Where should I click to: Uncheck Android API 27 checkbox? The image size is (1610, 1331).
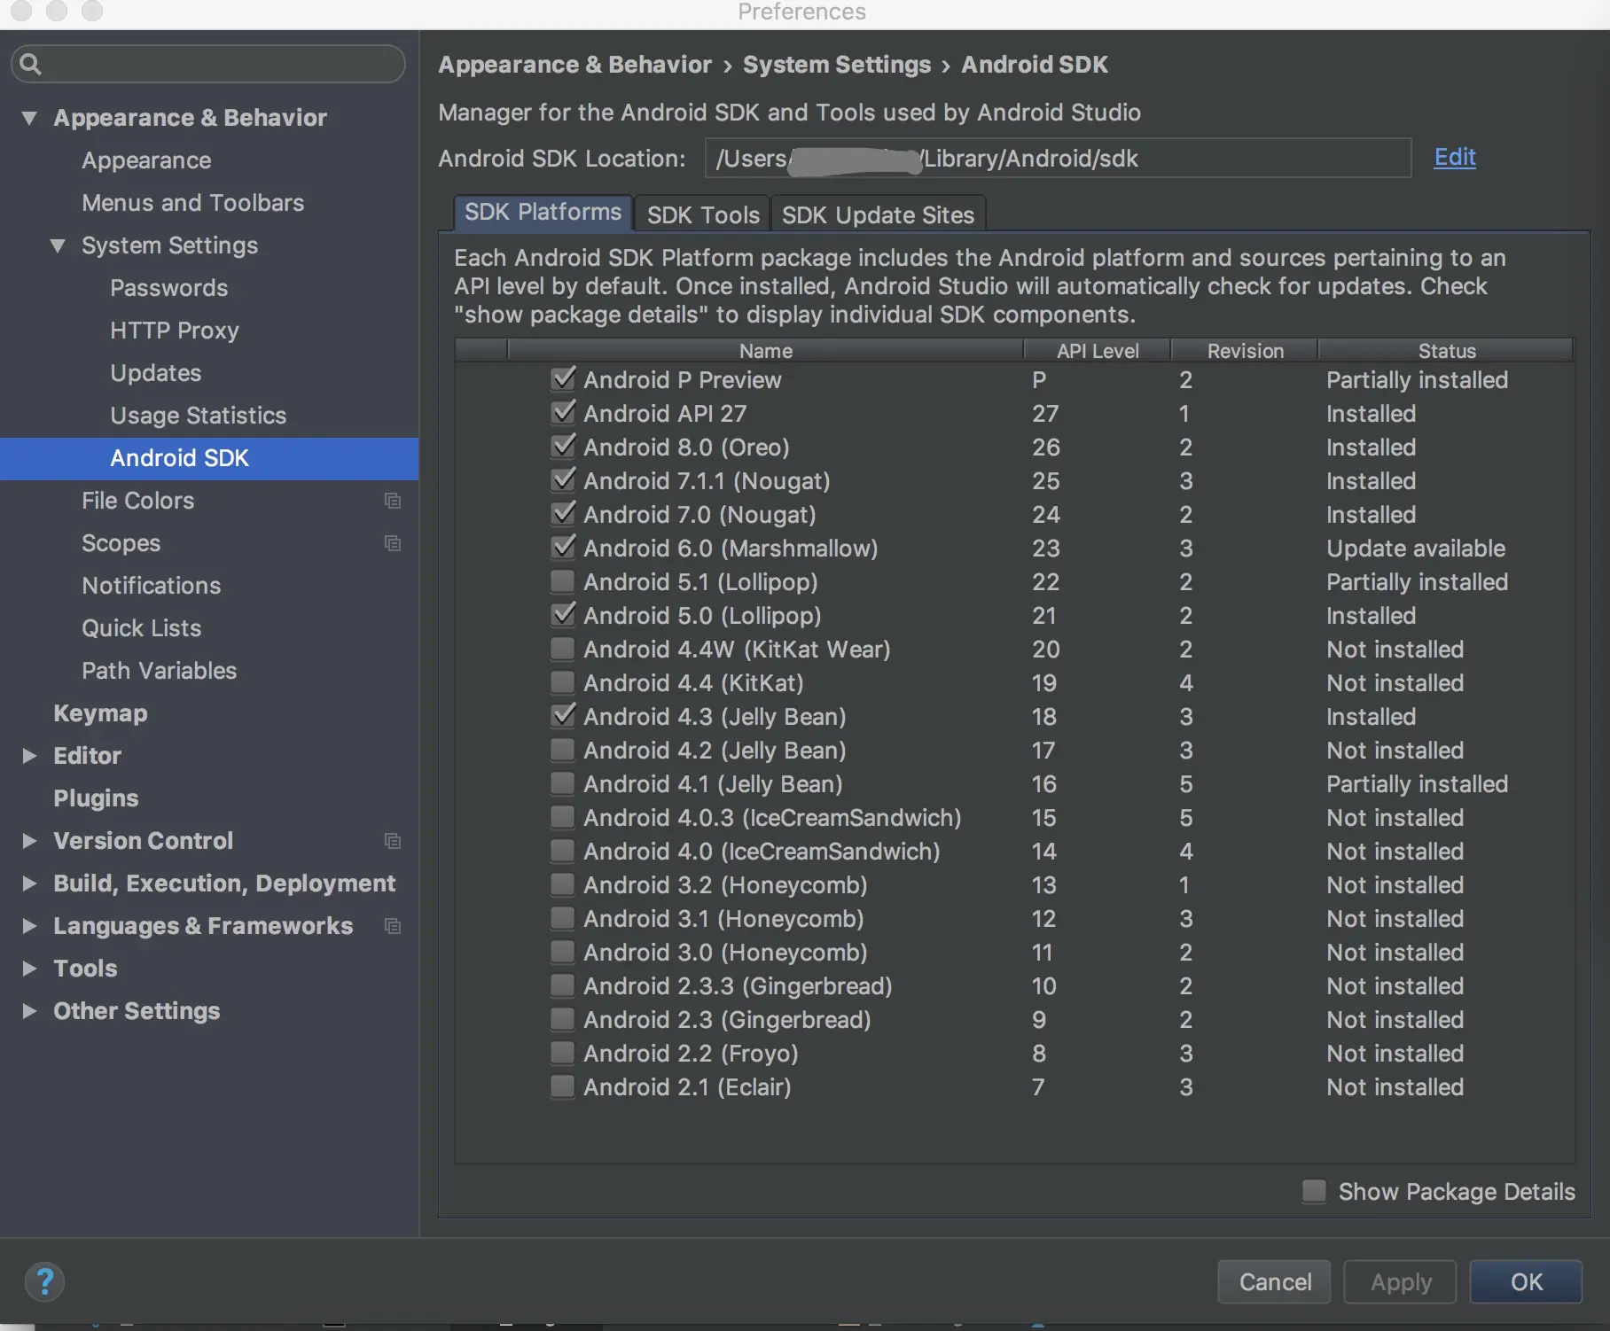(563, 413)
